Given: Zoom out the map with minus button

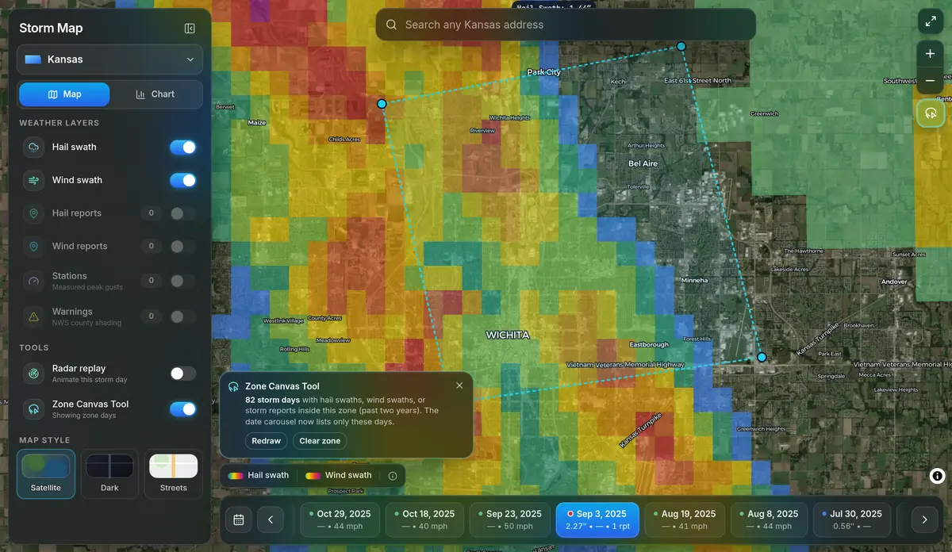Looking at the screenshot, I should pos(930,81).
